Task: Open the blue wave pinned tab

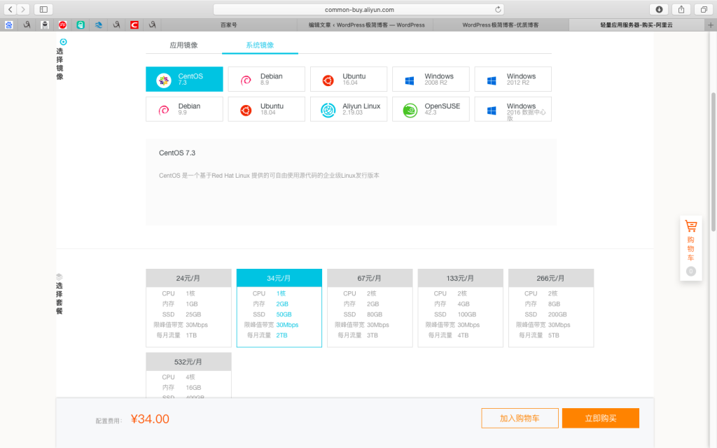Action: 98,24
